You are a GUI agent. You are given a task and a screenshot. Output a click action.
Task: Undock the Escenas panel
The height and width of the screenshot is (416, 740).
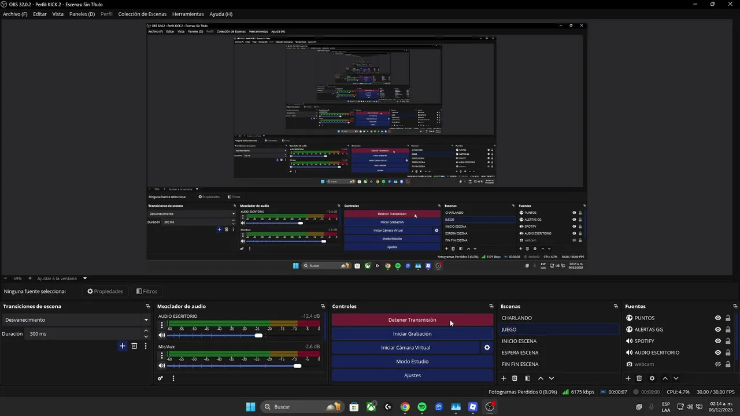coord(616,306)
